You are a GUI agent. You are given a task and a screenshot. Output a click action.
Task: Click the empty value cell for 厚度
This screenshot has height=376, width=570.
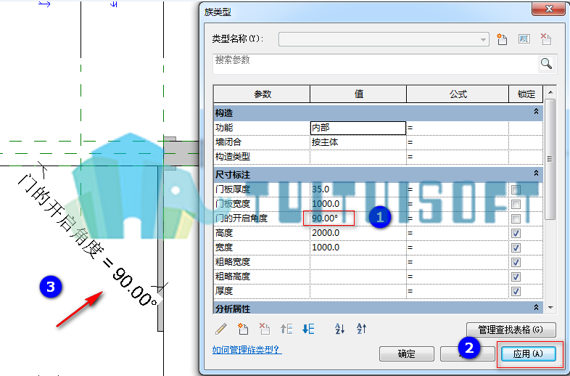[x=358, y=291]
